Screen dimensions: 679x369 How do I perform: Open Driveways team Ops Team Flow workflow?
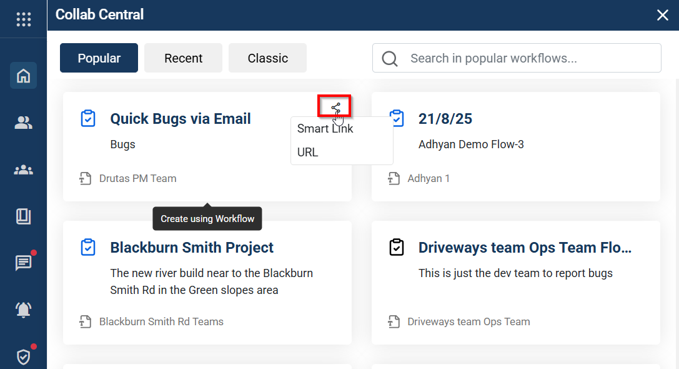(525, 248)
